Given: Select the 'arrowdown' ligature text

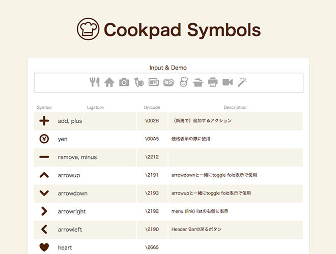Looking at the screenshot, I should point(73,193).
